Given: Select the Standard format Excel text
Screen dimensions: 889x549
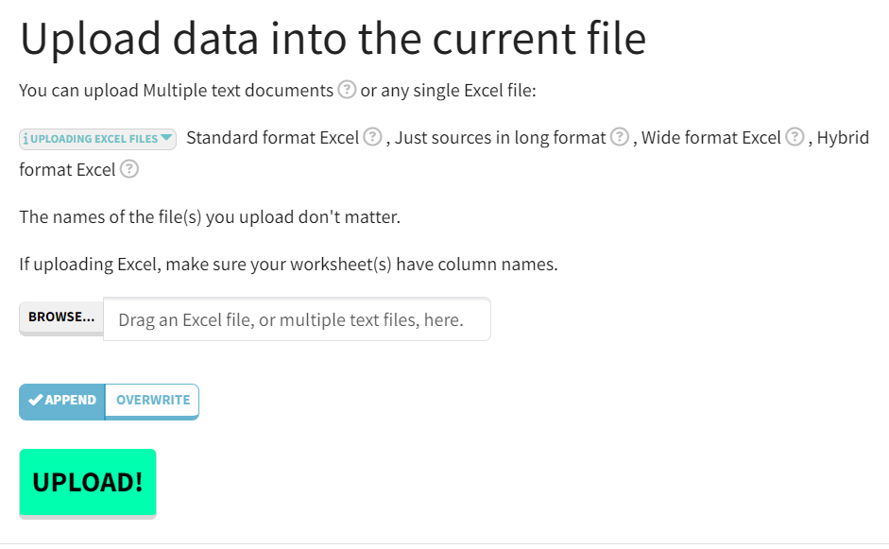Looking at the screenshot, I should (x=273, y=138).
